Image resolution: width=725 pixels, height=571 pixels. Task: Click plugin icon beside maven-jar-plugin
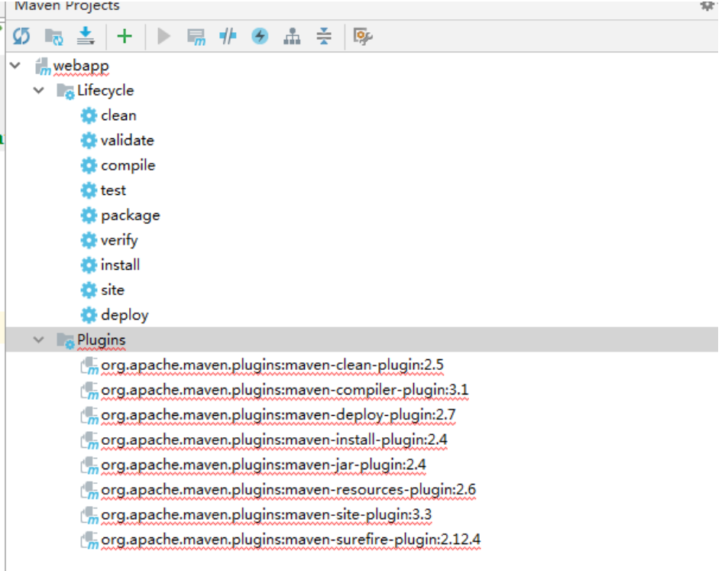click(x=89, y=465)
